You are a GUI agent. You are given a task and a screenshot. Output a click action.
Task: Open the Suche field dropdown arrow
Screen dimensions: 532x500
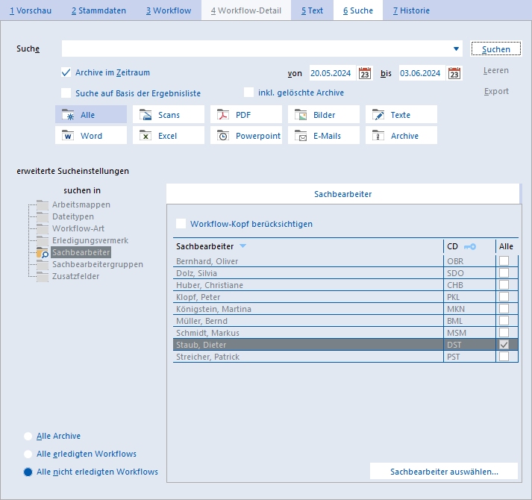[x=456, y=49]
